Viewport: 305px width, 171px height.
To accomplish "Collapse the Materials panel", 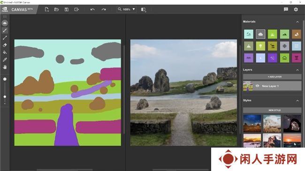I will tap(297, 22).
